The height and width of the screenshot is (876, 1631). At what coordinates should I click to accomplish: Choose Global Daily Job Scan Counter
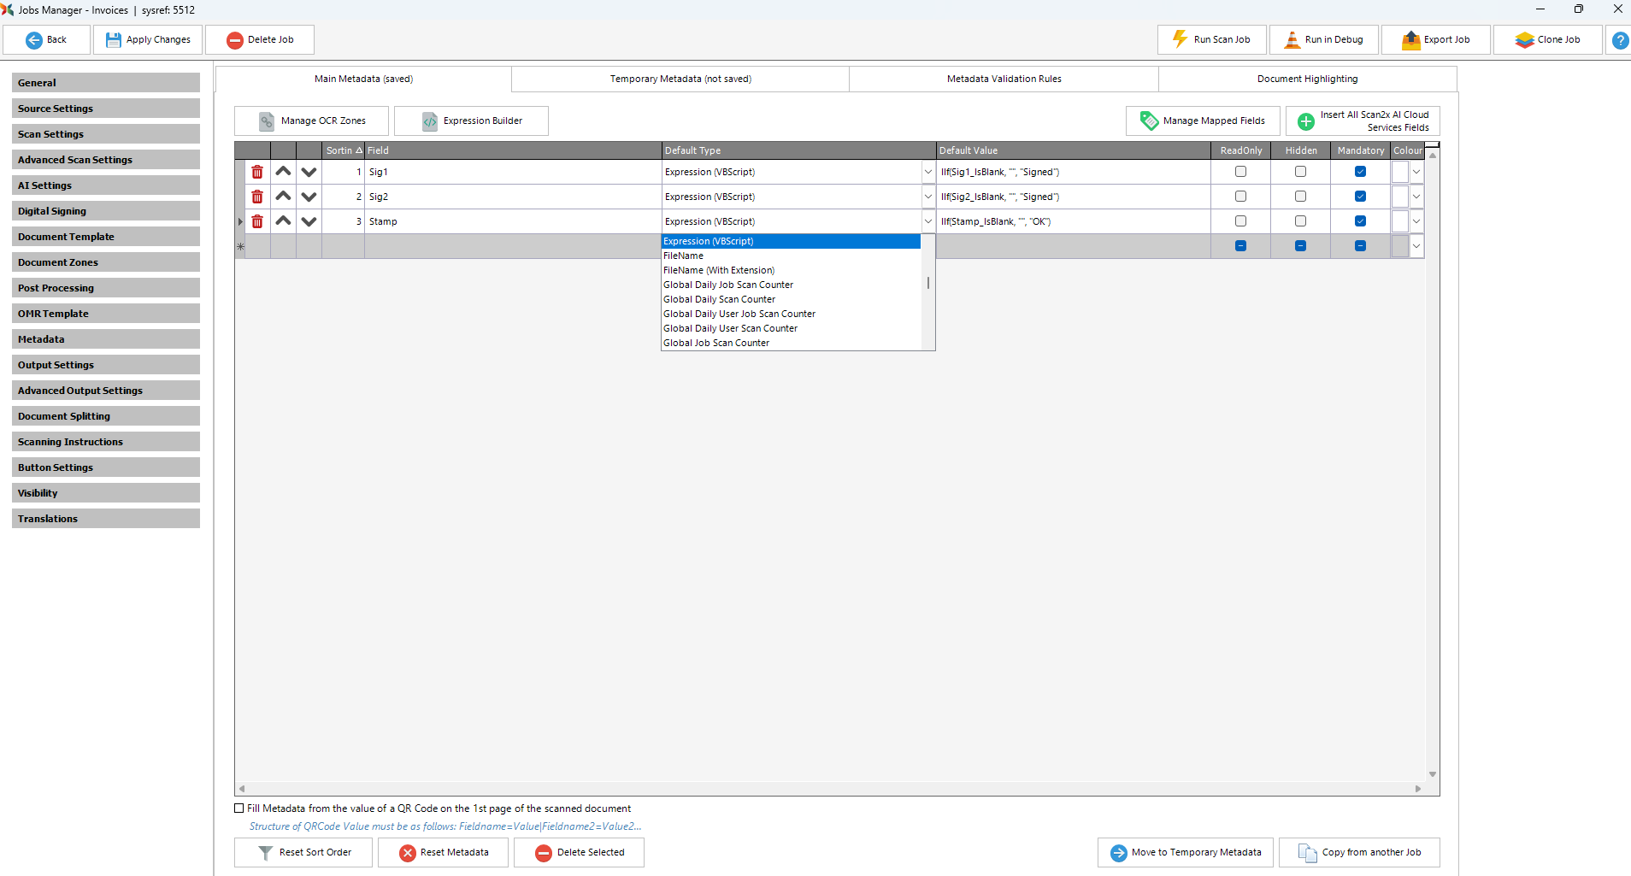point(791,285)
